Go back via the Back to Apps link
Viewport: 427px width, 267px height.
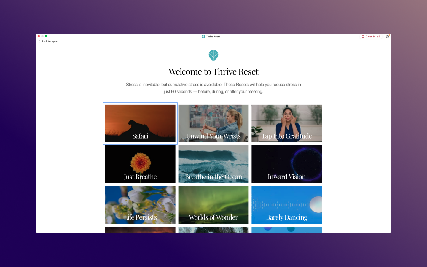tap(48, 42)
